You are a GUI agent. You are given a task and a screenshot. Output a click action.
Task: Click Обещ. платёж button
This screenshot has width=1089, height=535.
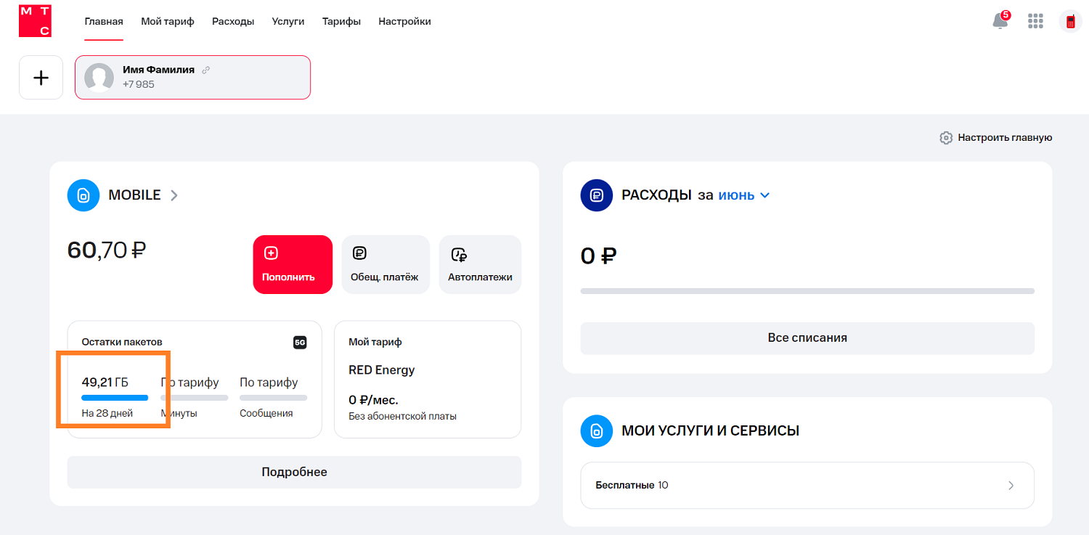coord(386,264)
